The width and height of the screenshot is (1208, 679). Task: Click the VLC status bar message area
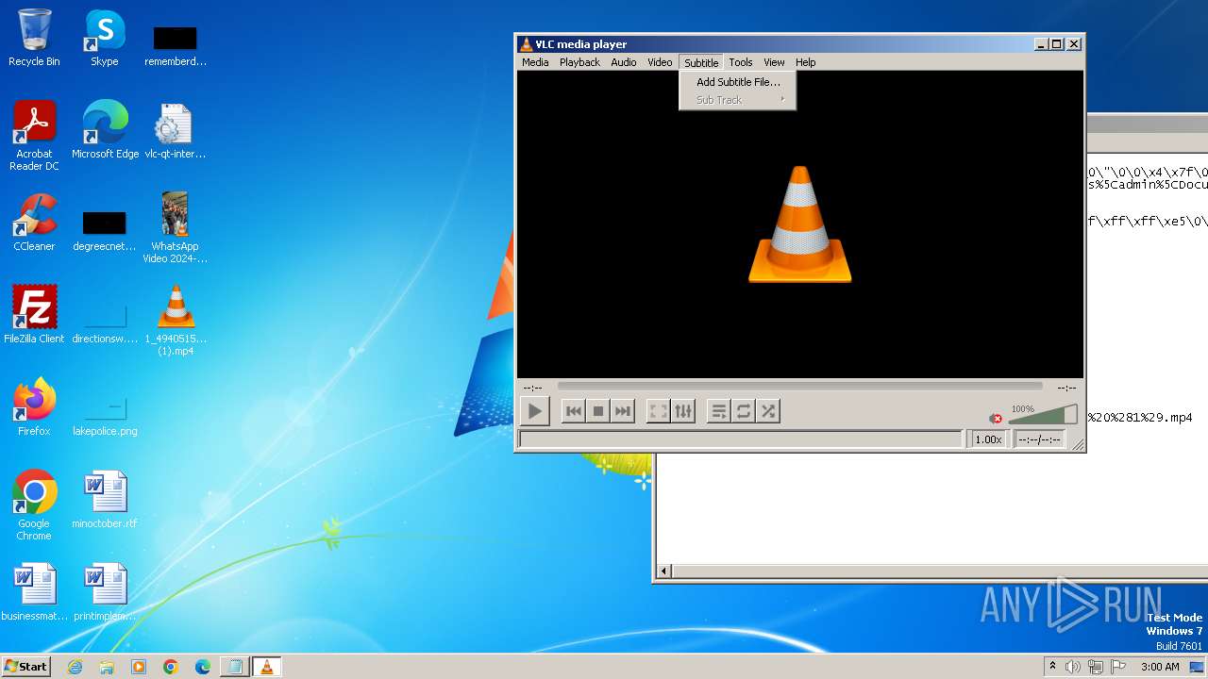pos(741,439)
